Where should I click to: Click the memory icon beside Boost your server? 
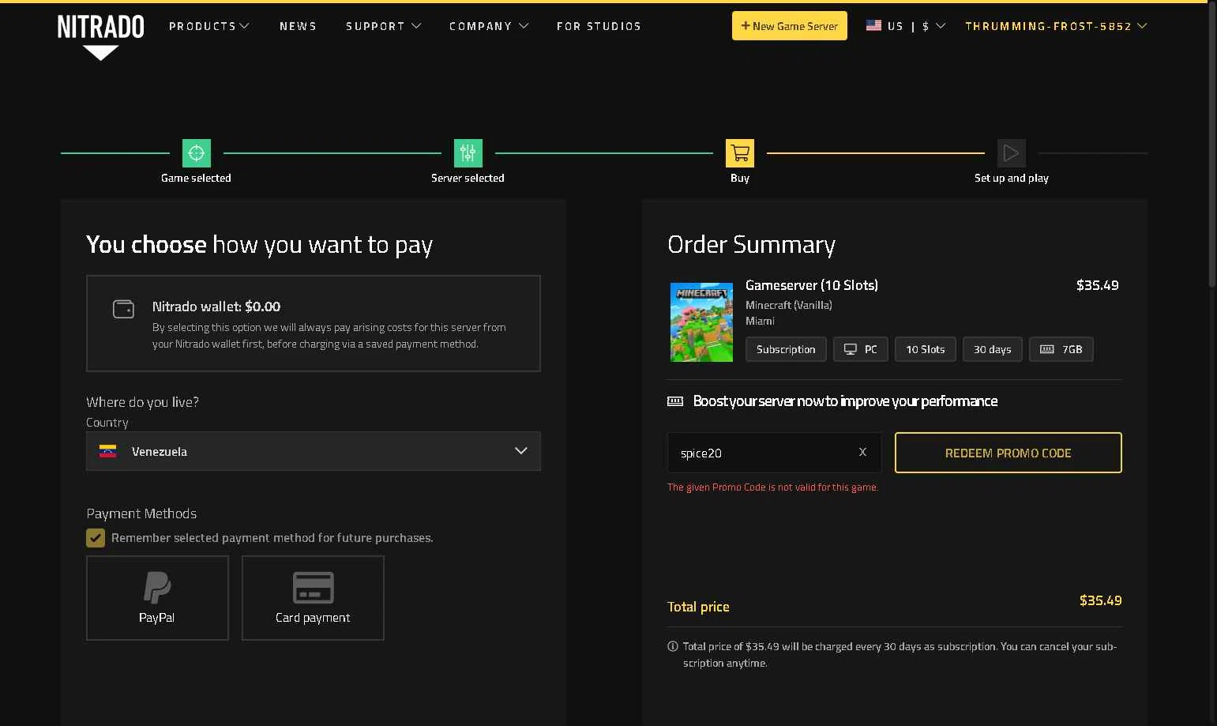(x=675, y=401)
